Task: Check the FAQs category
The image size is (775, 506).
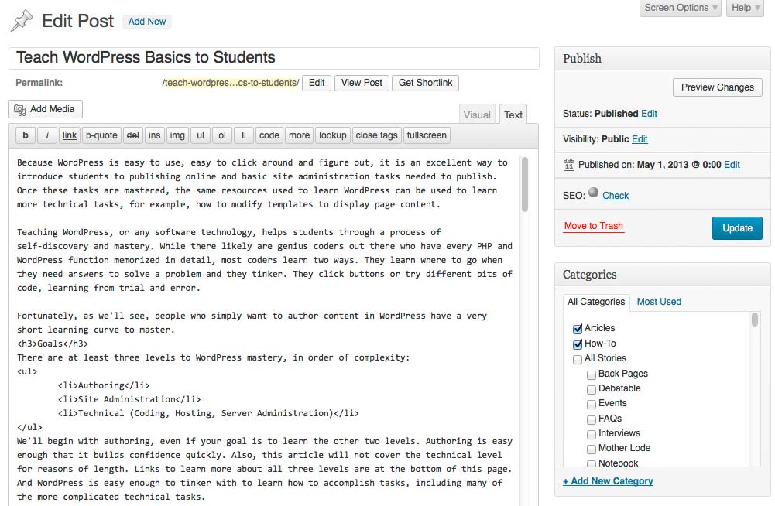Action: [x=592, y=419]
